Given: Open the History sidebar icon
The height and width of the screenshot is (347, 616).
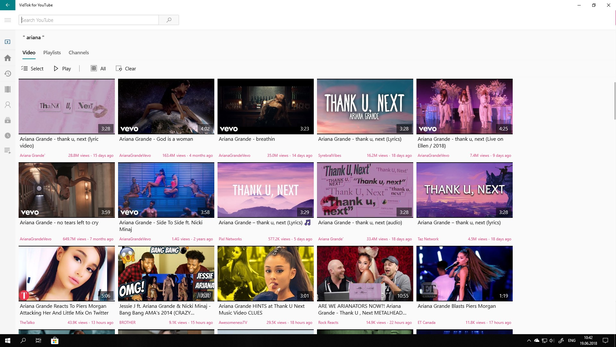Looking at the screenshot, I should click(x=8, y=74).
